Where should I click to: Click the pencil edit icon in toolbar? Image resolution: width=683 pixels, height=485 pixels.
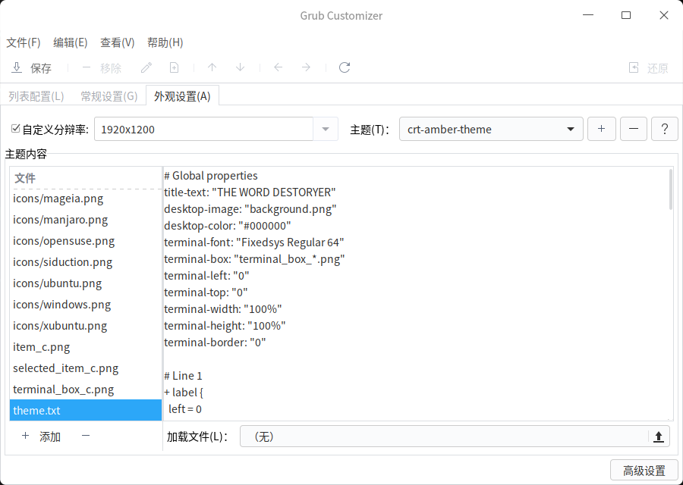[146, 68]
